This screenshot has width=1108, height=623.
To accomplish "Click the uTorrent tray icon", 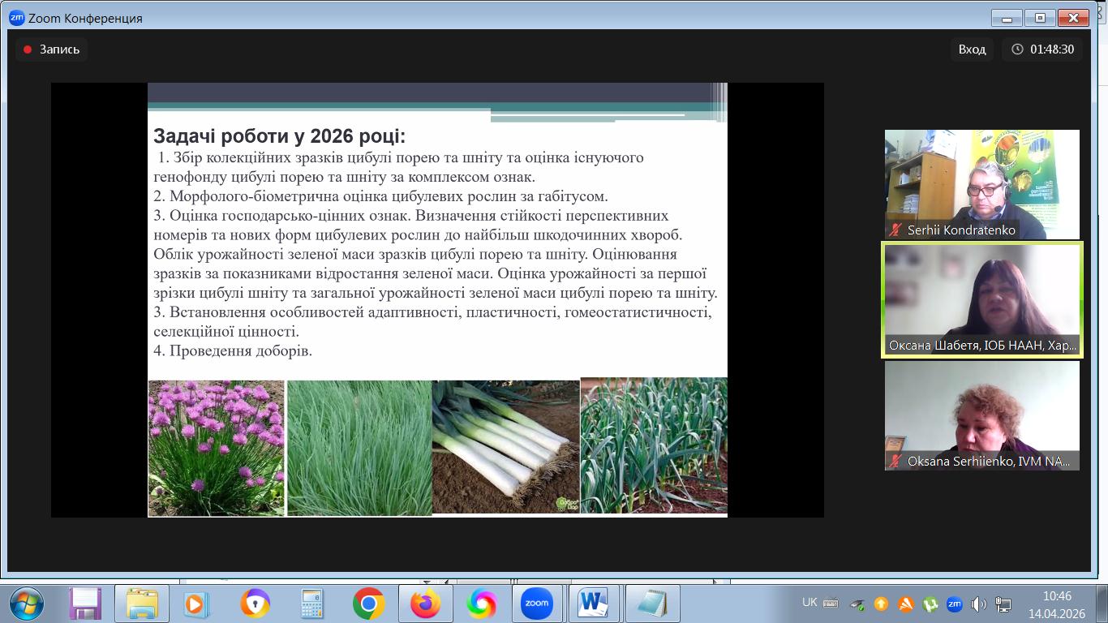I will coord(930,604).
